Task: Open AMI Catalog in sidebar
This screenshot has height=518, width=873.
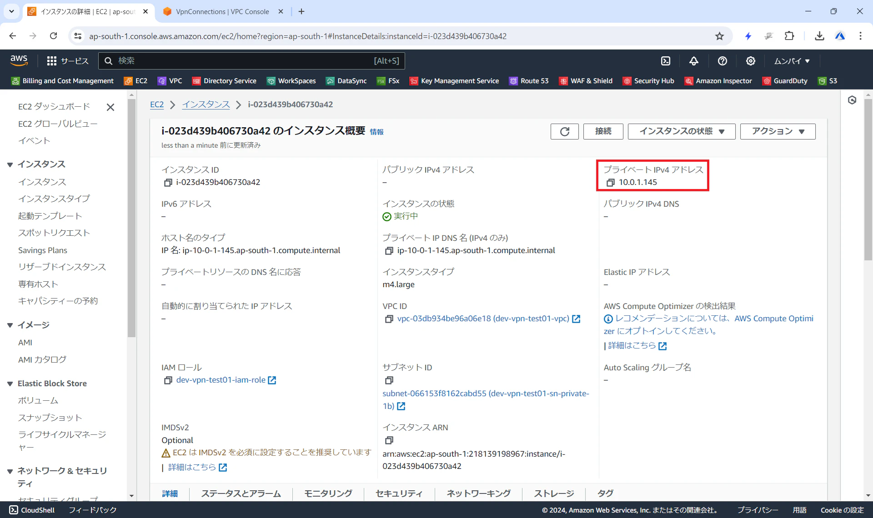Action: click(x=42, y=360)
